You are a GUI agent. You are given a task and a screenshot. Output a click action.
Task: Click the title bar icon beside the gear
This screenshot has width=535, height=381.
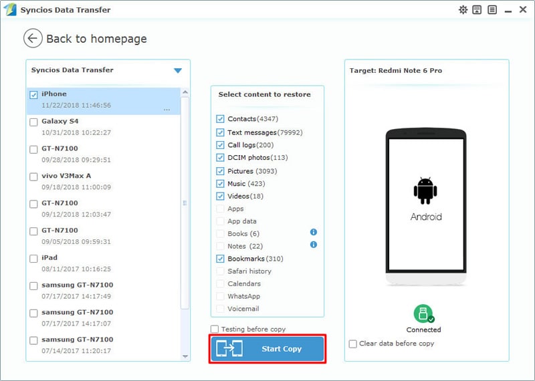[477, 9]
